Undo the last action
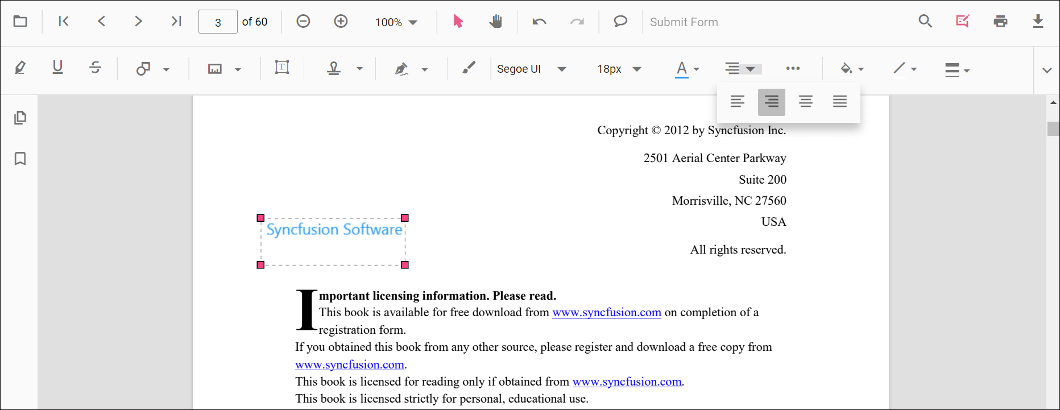The height and width of the screenshot is (410, 1060). (539, 22)
